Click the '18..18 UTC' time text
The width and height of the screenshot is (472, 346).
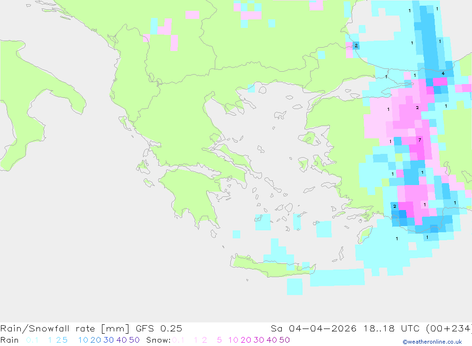[x=391, y=329]
